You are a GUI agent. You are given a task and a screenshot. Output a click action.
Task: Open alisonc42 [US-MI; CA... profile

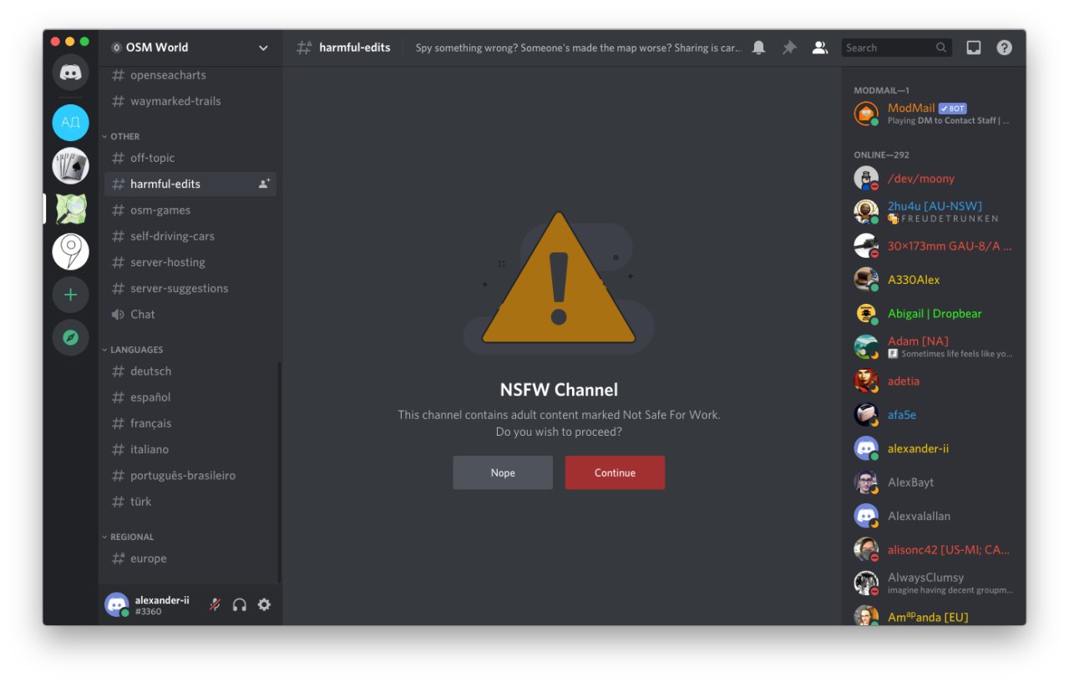(x=934, y=549)
